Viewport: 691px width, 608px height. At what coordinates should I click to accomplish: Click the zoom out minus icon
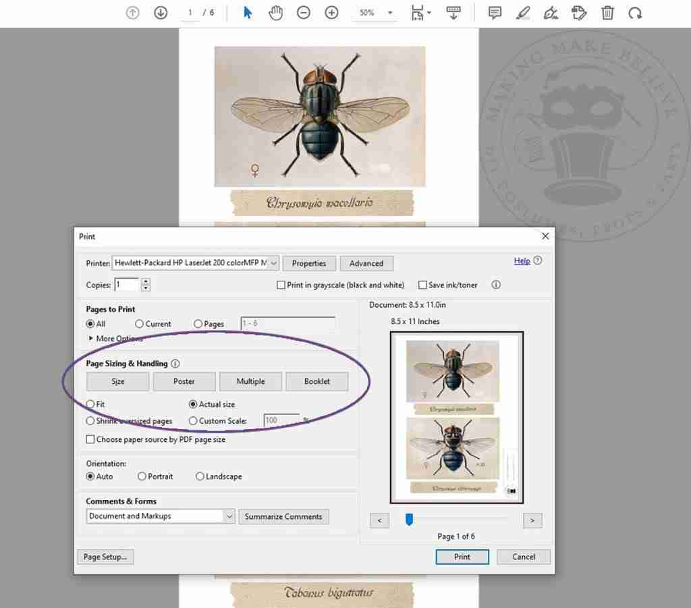tap(304, 13)
